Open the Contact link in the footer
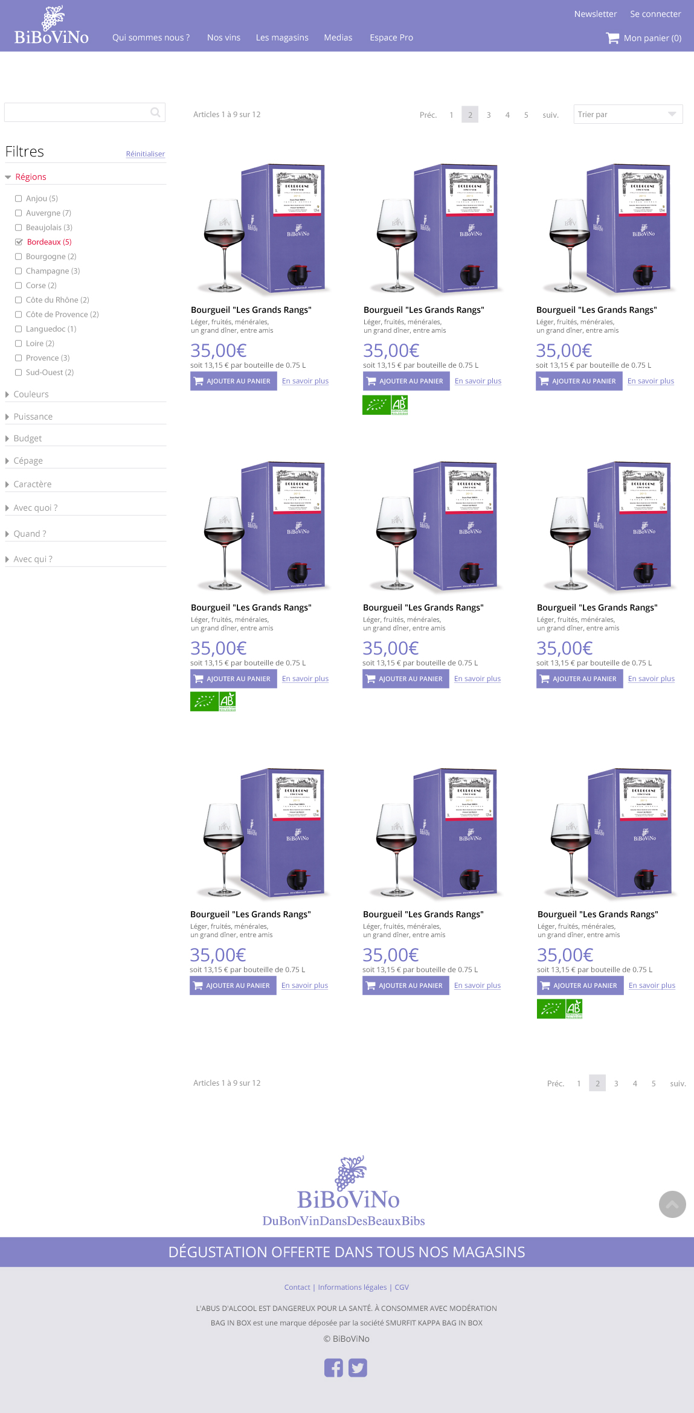 coord(297,1287)
